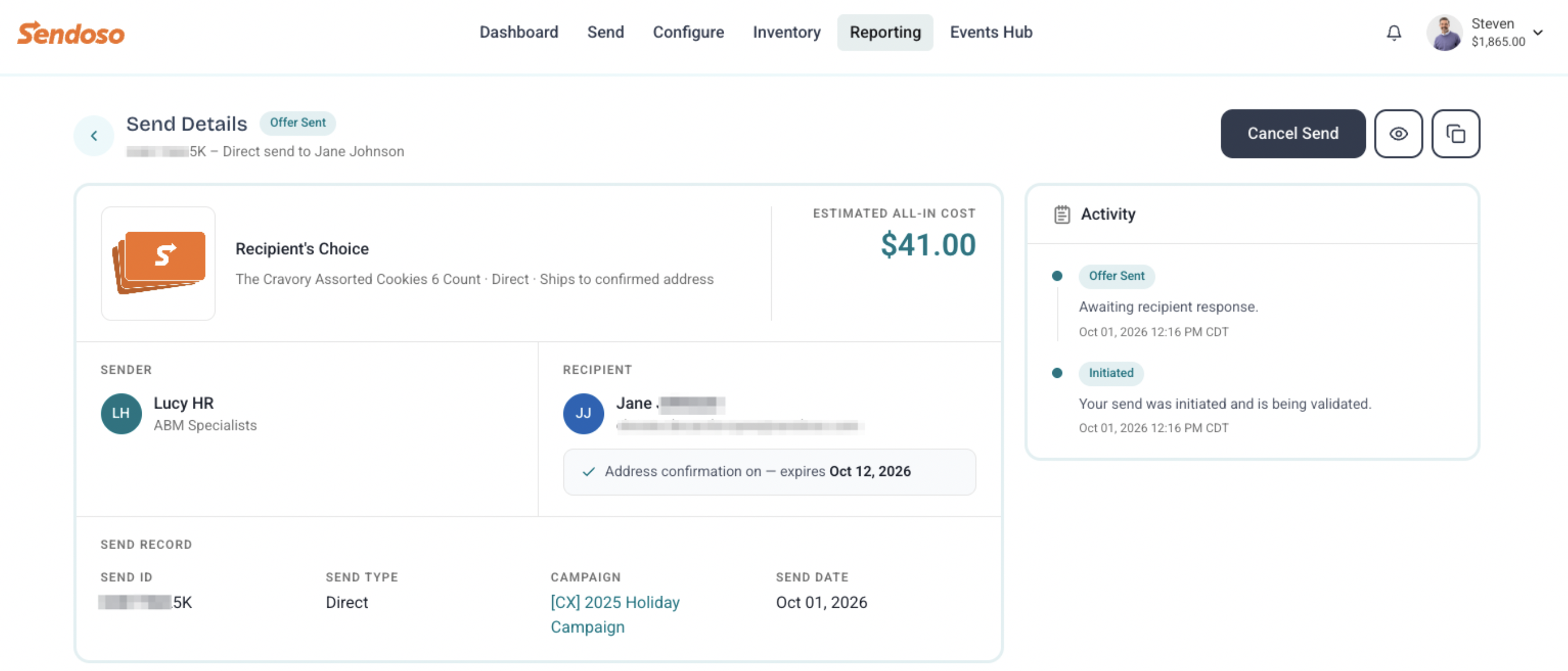1568x671 pixels.
Task: Preview the send with the eye icon
Action: coord(1398,134)
